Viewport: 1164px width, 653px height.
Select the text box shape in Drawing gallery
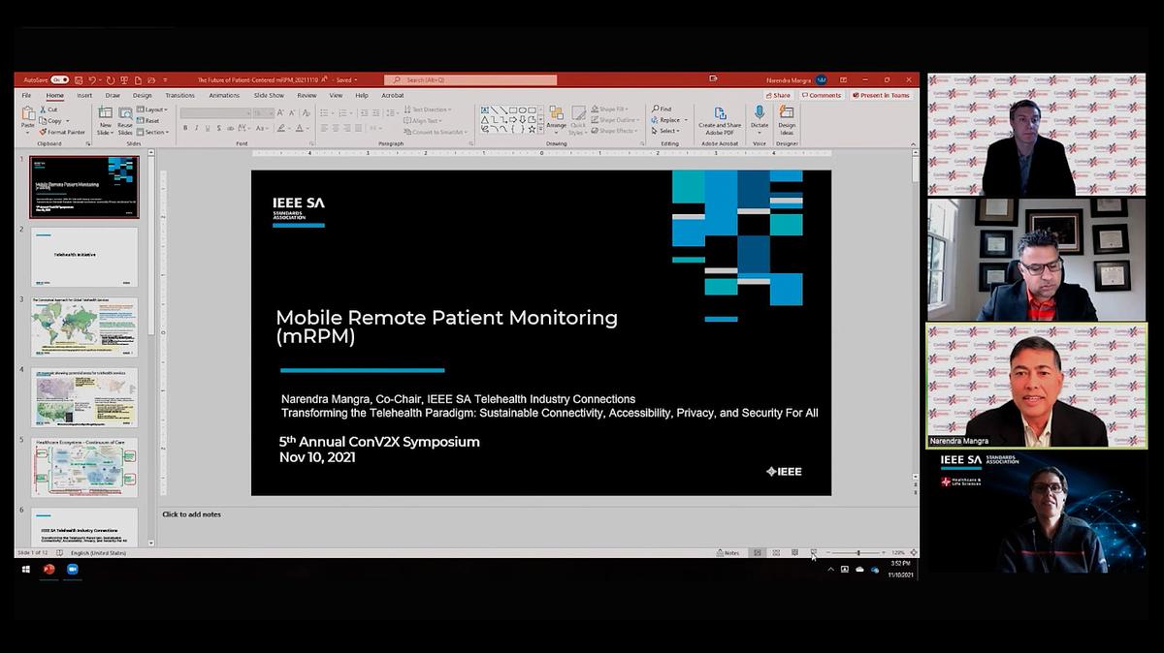485,110
